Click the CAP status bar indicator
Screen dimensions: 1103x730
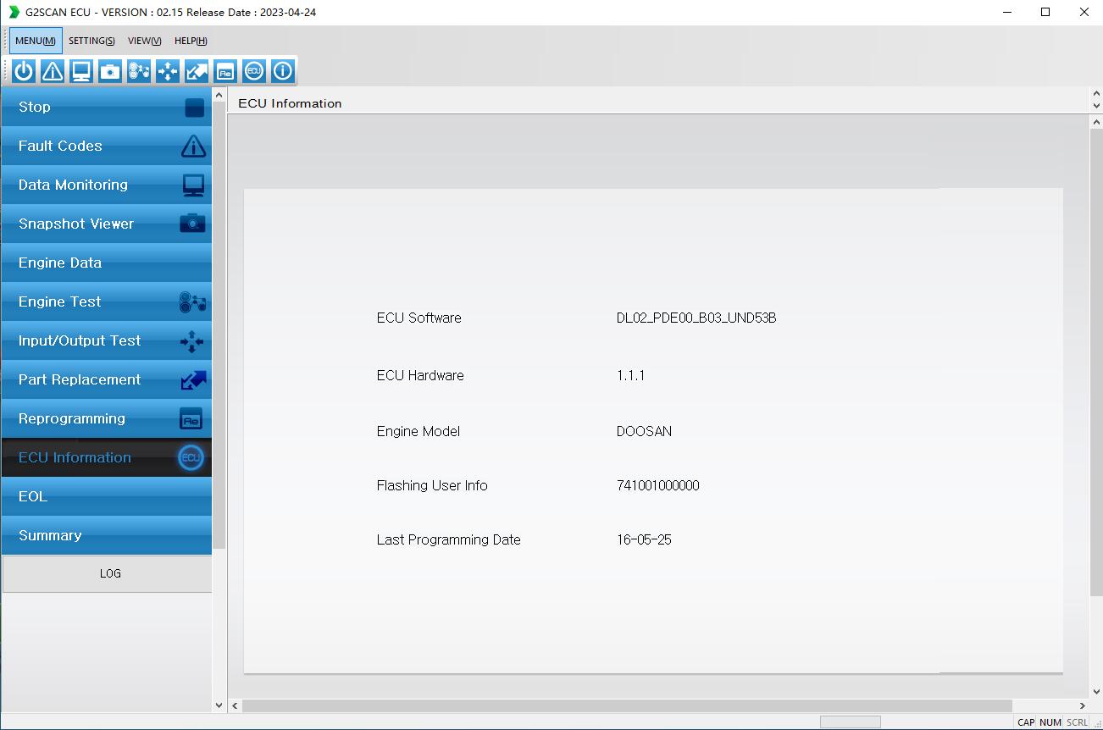tap(1026, 722)
